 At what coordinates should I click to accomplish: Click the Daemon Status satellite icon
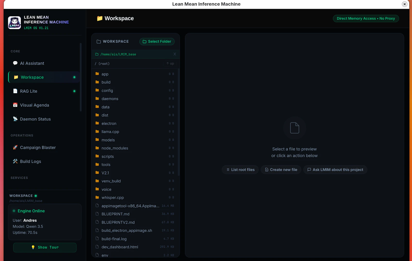pyautogui.click(x=15, y=119)
